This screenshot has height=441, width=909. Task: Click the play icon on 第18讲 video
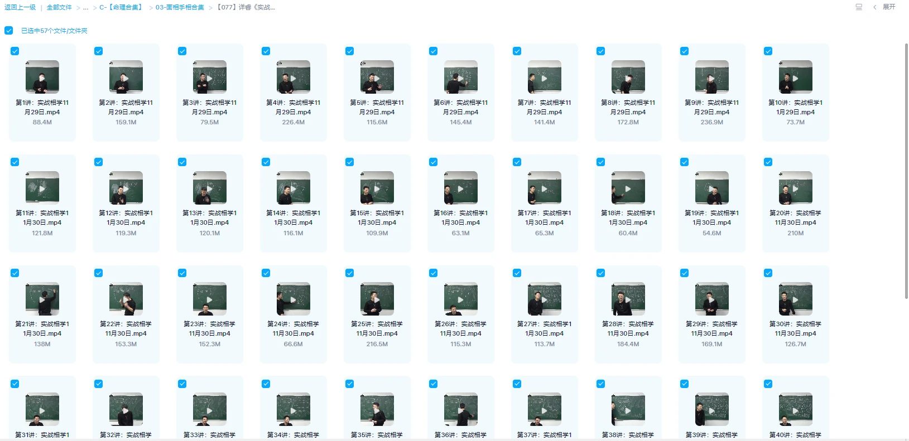click(628, 189)
